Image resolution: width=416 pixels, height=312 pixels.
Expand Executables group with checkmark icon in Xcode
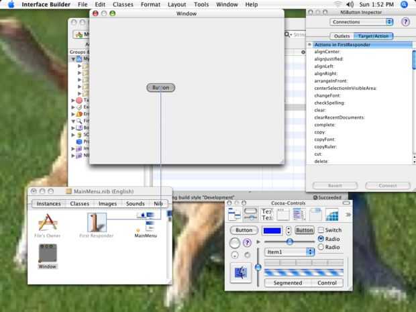click(x=73, y=107)
